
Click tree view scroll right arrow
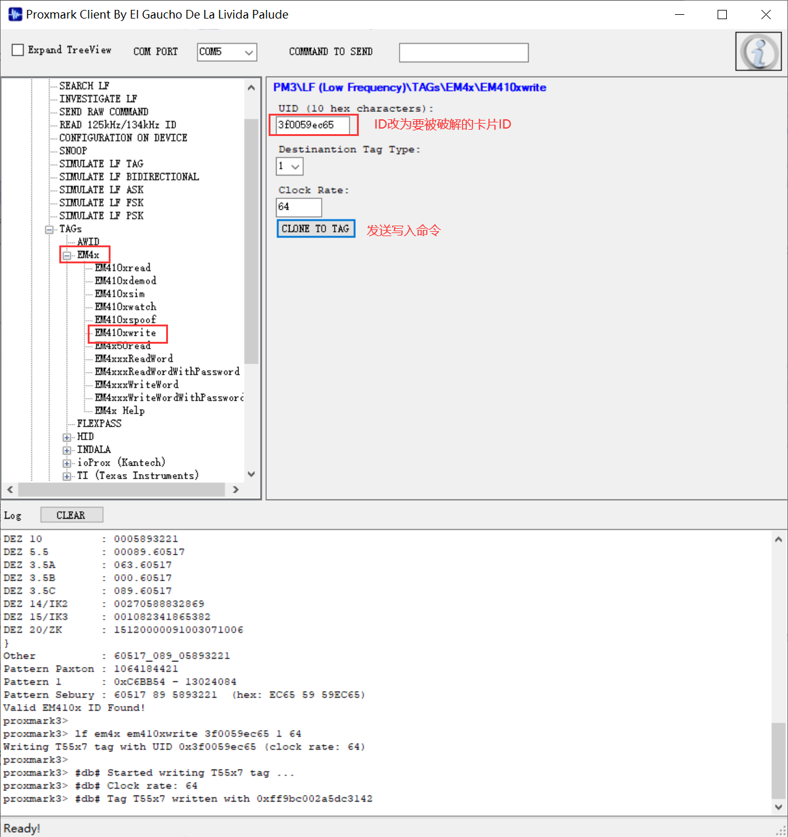click(236, 490)
